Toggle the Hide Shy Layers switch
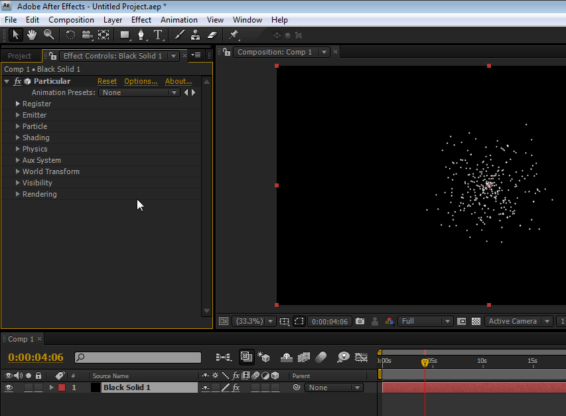Screen dimensions: 566x416 [x=287, y=358]
